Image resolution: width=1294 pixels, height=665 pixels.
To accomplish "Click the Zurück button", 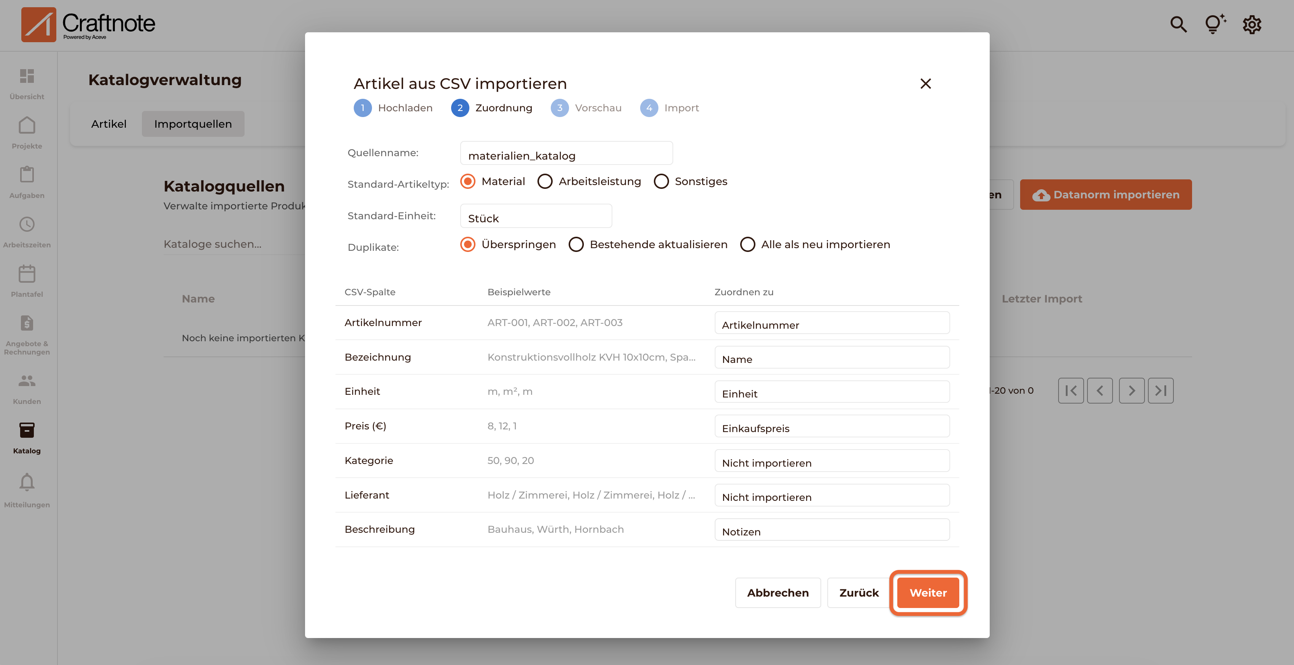I will (x=858, y=593).
